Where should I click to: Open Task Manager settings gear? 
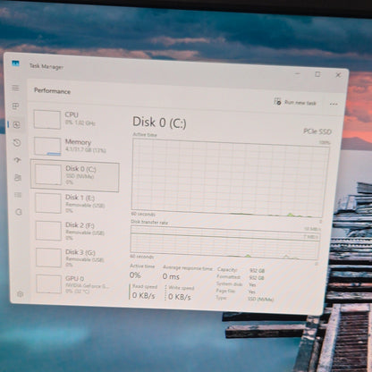[x=21, y=294]
